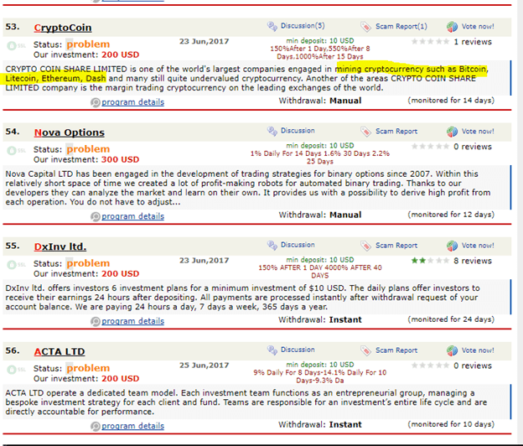Click Nova Options vote globe icon
This screenshot has width=523, height=446.
(x=452, y=132)
